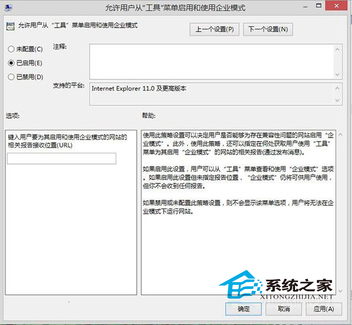This screenshot has height=325, width=352.
Task: Click the URL report location input field
Action: (62, 159)
